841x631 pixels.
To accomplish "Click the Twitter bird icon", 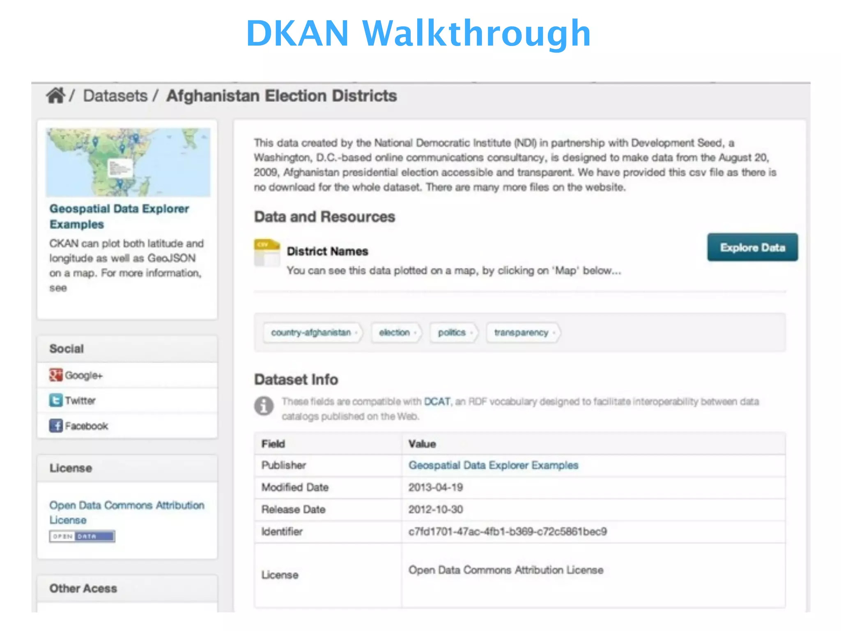I will click(56, 400).
